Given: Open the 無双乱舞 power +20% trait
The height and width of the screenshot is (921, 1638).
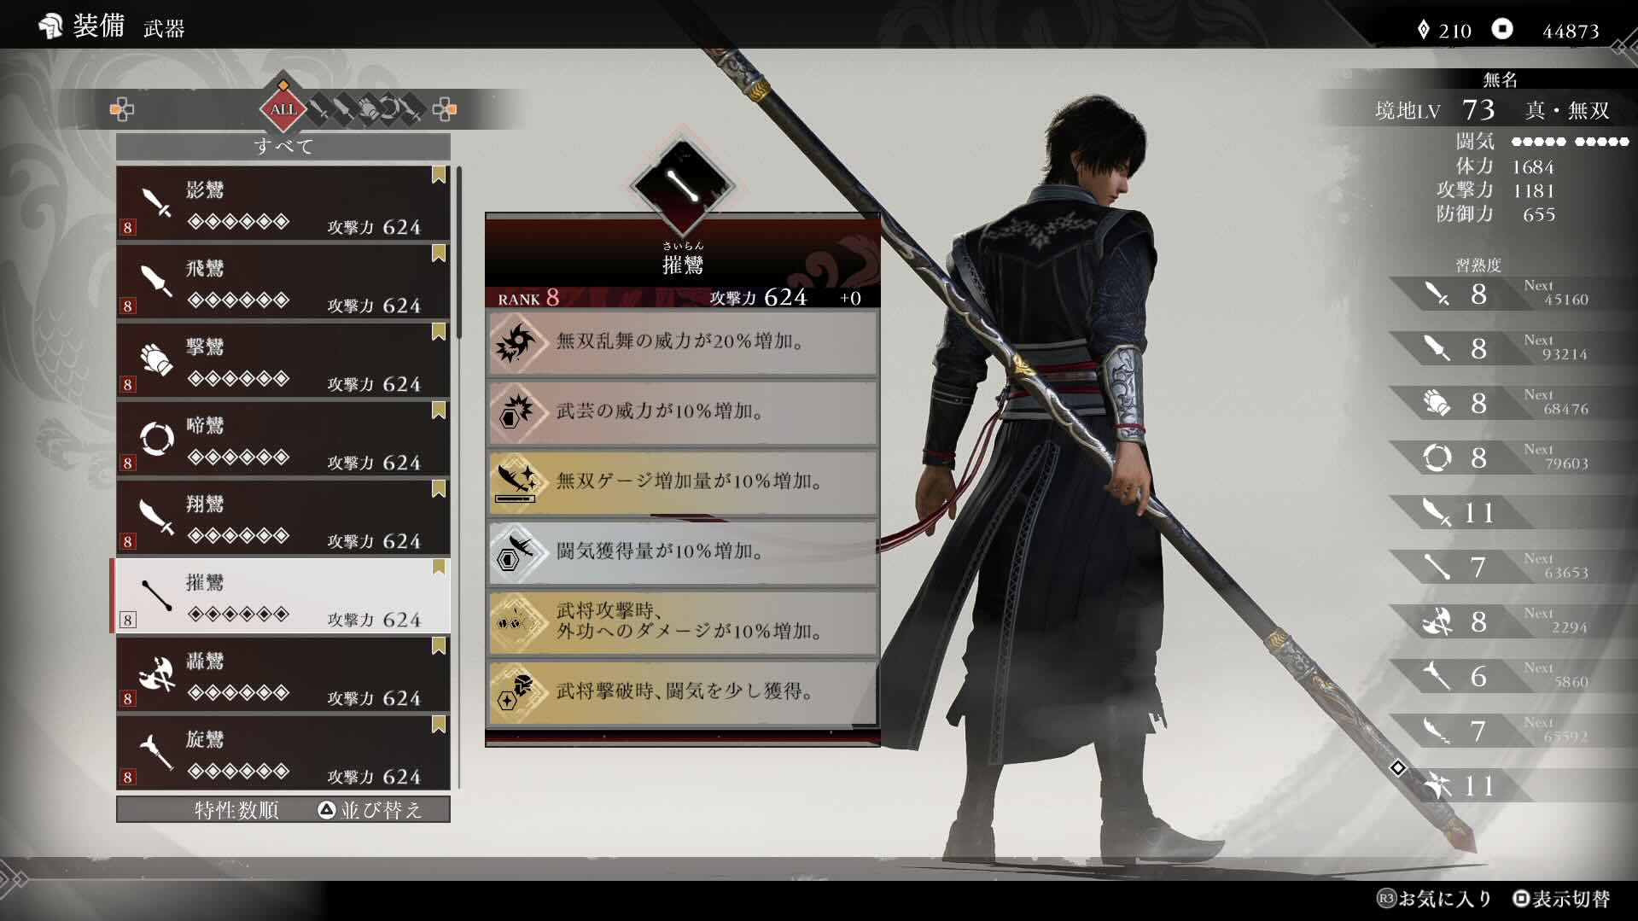Looking at the screenshot, I should tap(682, 342).
